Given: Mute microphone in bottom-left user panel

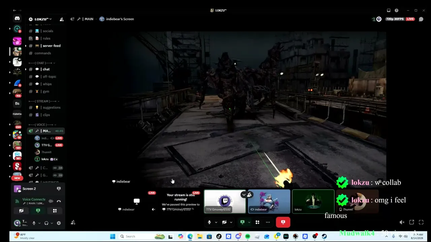Looking at the screenshot, I should tap(34, 223).
